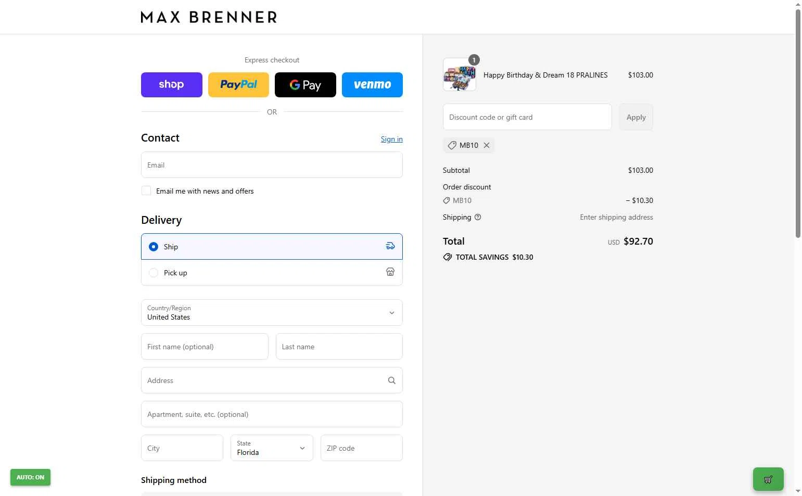Pay with the Shop Pay button
The width and height of the screenshot is (802, 496).
click(x=171, y=85)
